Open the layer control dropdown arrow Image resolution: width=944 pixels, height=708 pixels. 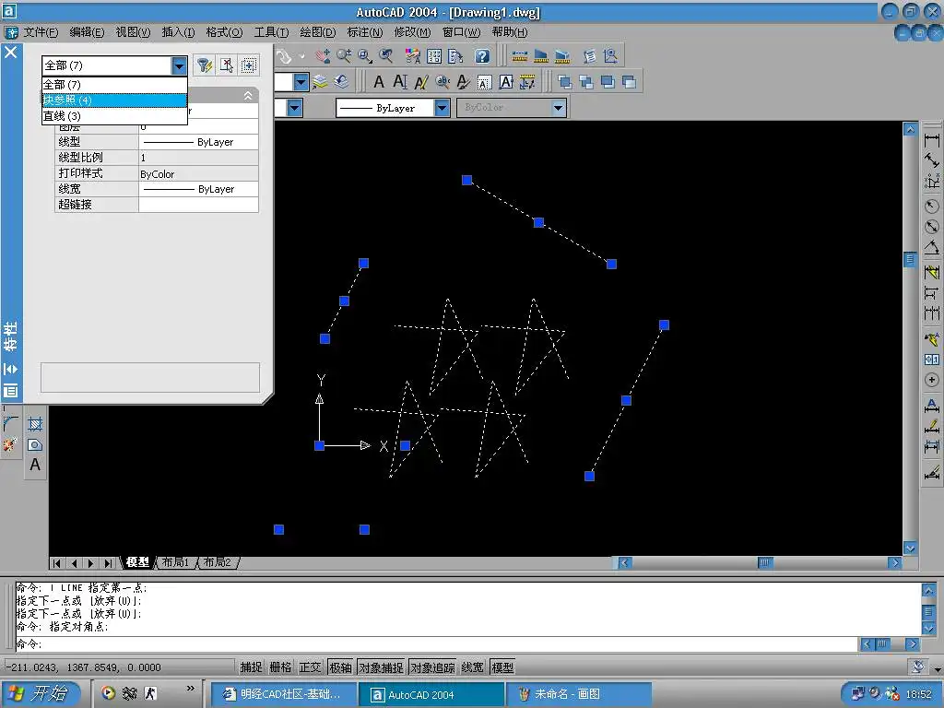[x=301, y=81]
